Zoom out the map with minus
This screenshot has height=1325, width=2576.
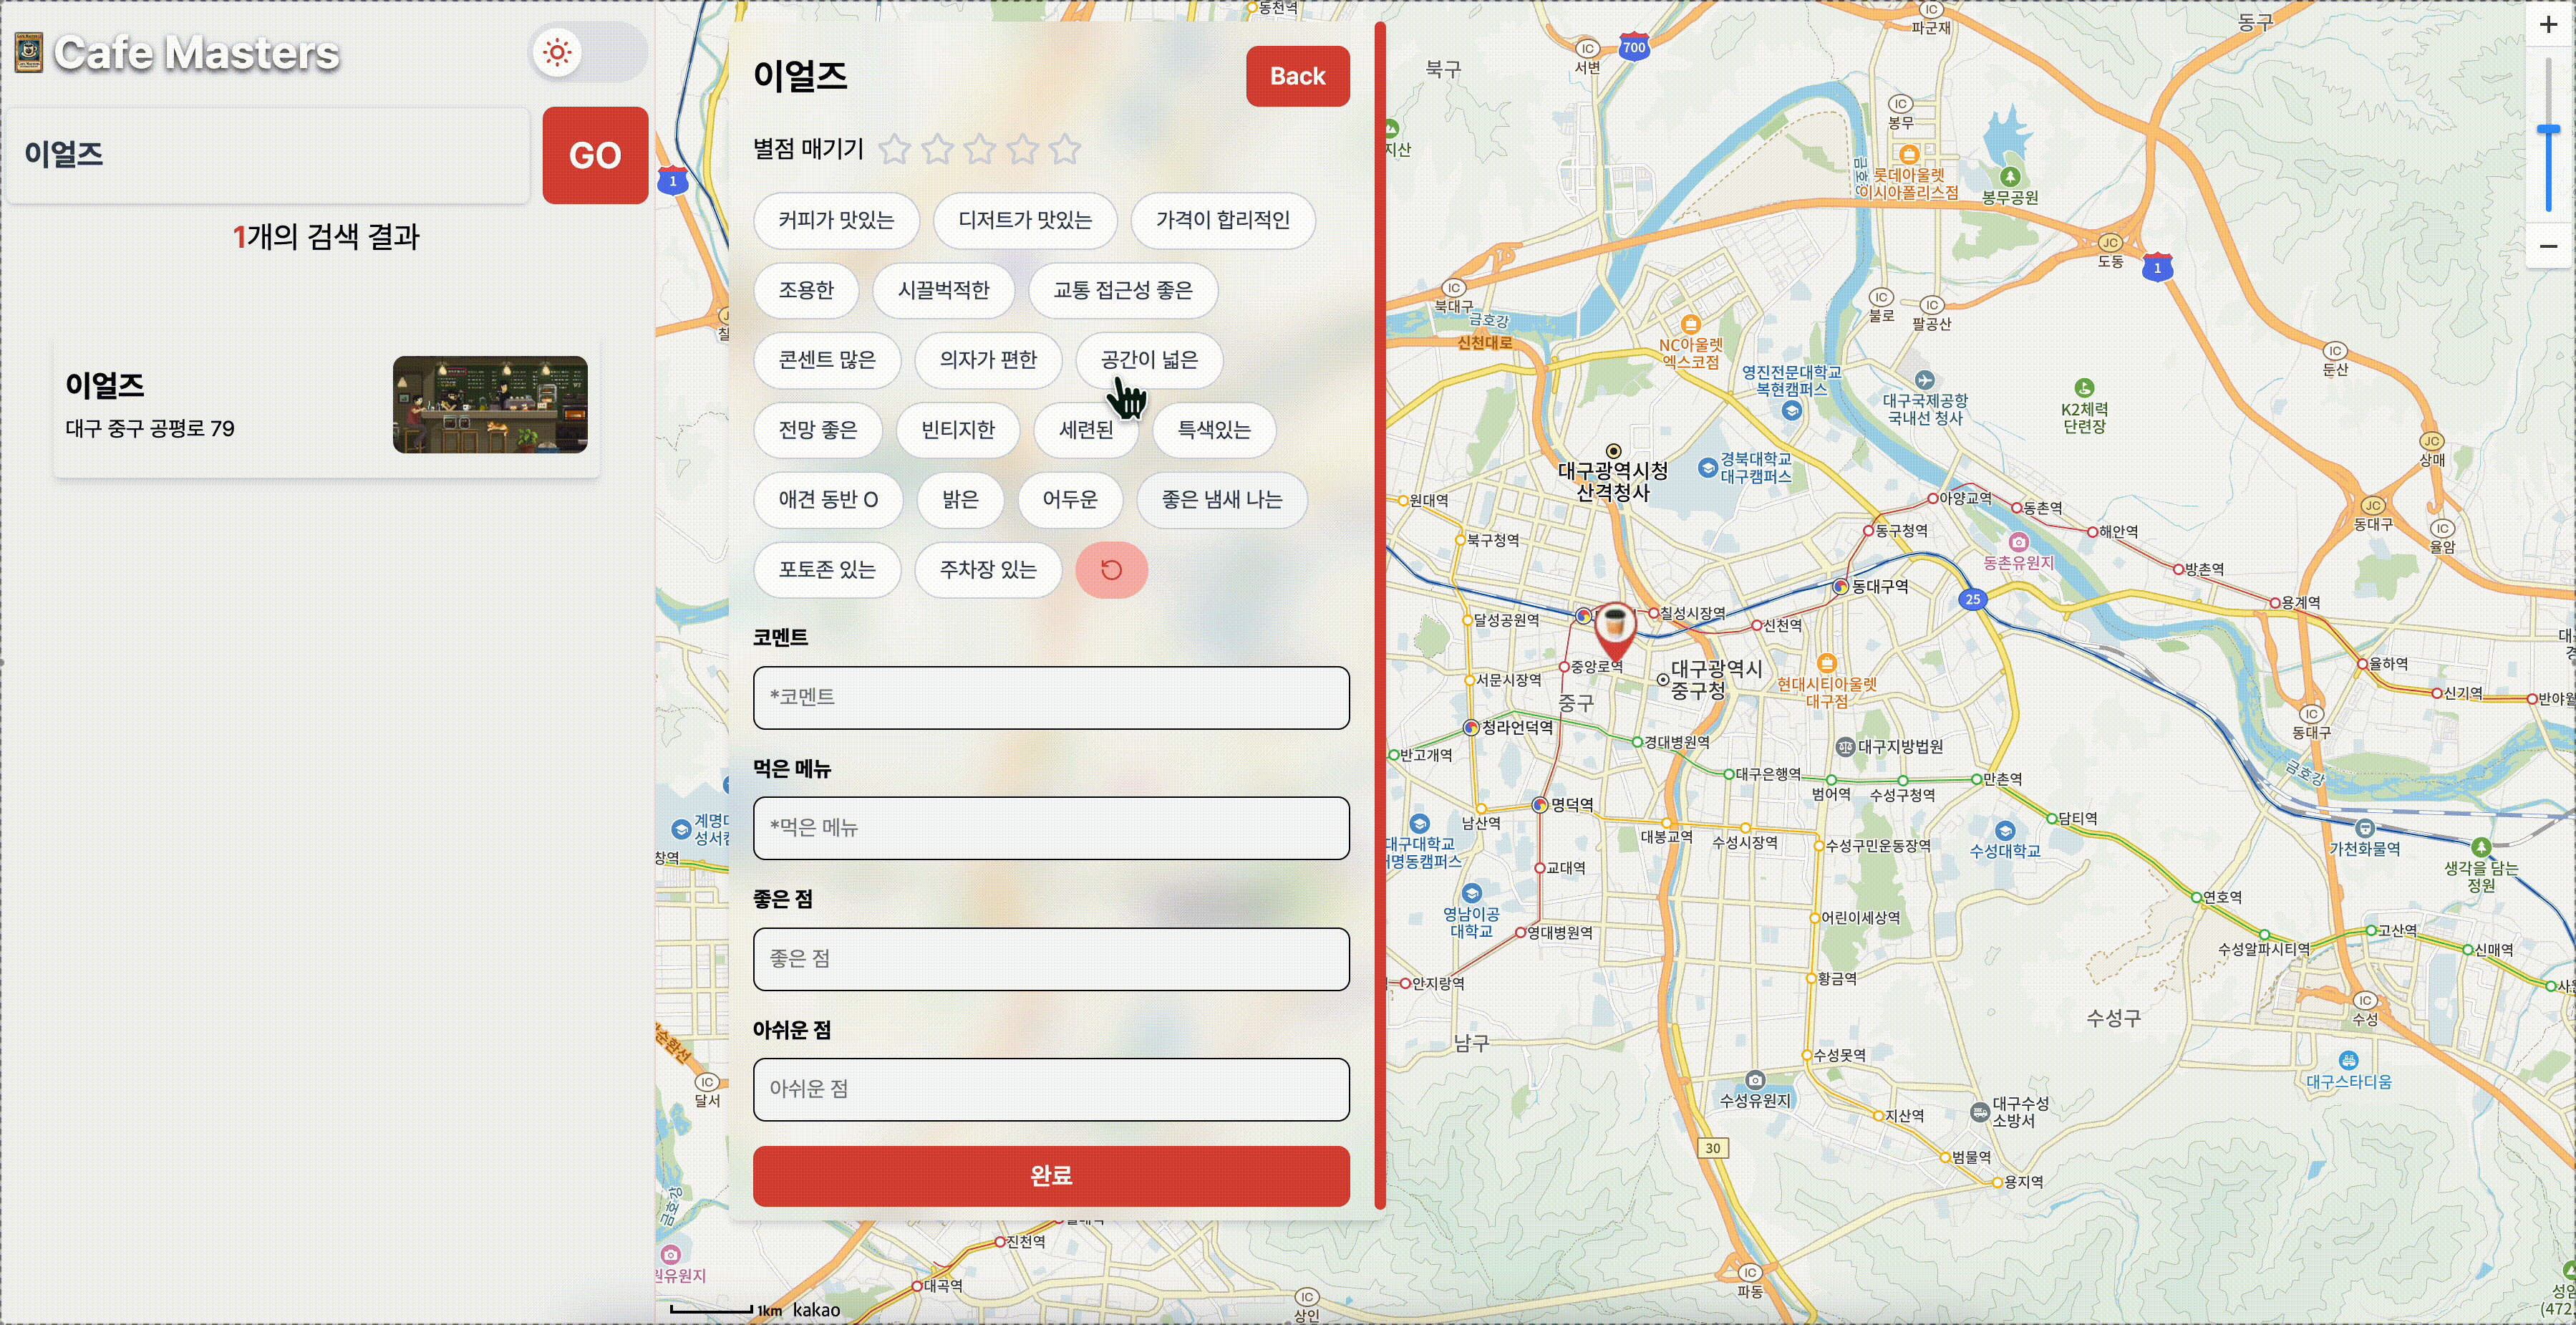(2548, 246)
